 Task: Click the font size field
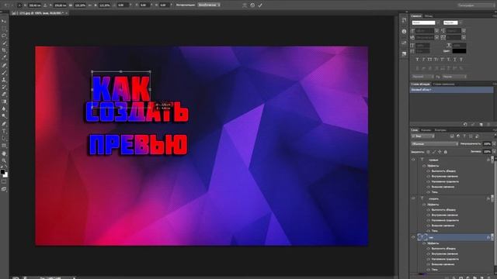click(425, 31)
